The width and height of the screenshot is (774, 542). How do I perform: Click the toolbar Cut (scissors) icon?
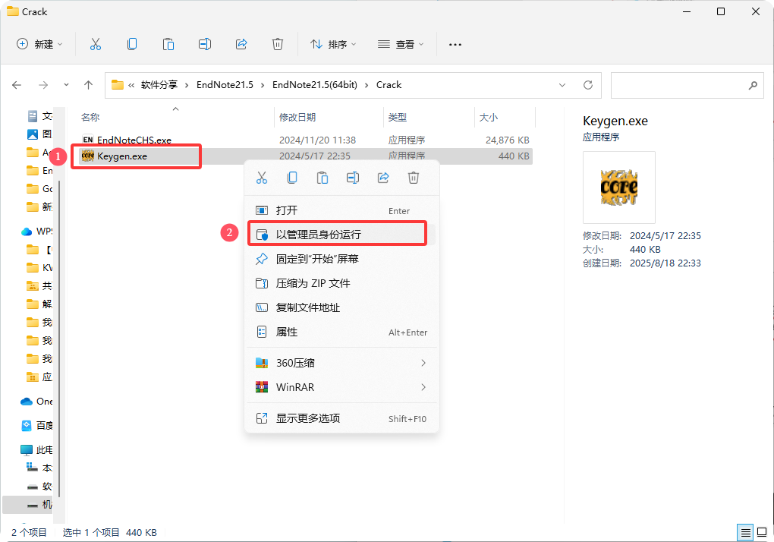96,45
